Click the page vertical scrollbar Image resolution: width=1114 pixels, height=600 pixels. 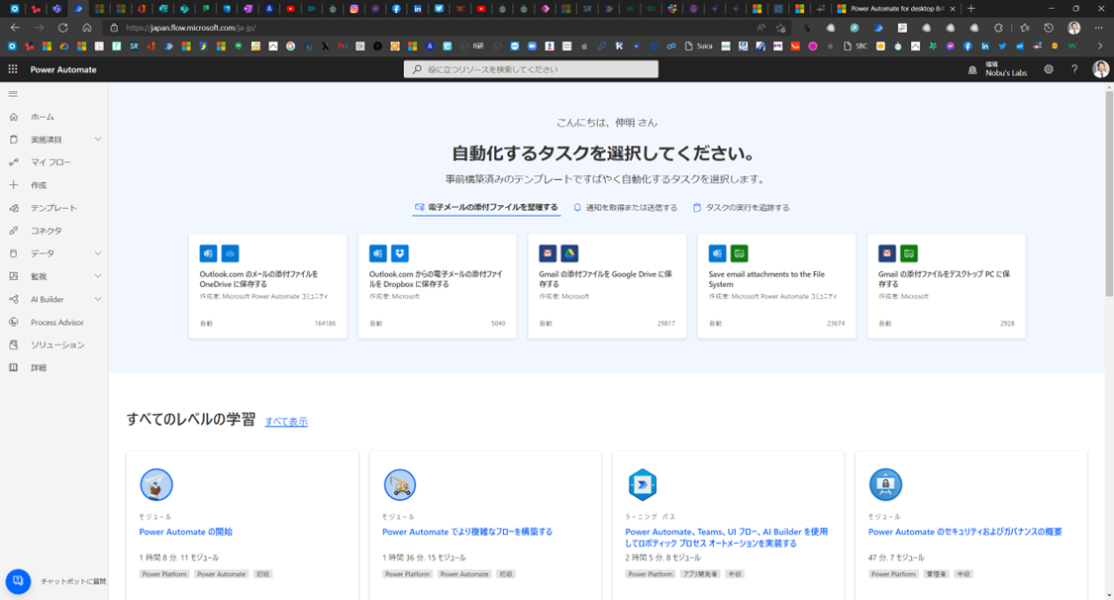pyautogui.click(x=1108, y=192)
